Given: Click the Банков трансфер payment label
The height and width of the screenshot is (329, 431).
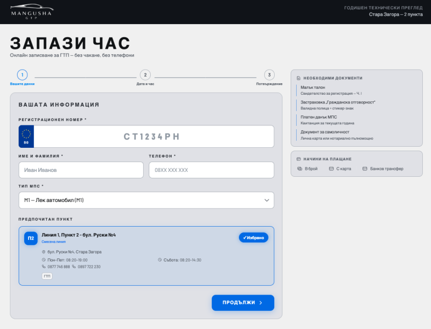Looking at the screenshot, I should [x=387, y=169].
